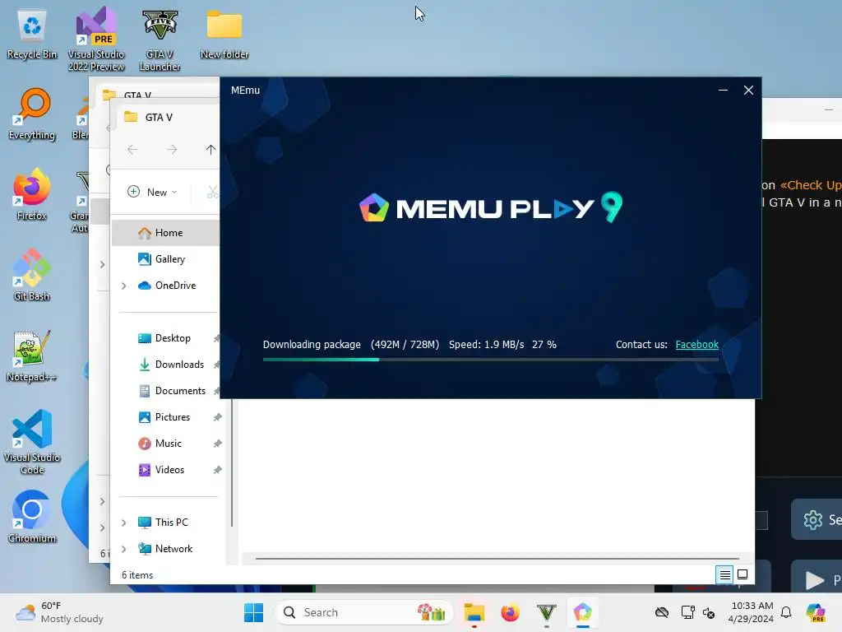Open the weather widget showing 60°F

pyautogui.click(x=59, y=612)
